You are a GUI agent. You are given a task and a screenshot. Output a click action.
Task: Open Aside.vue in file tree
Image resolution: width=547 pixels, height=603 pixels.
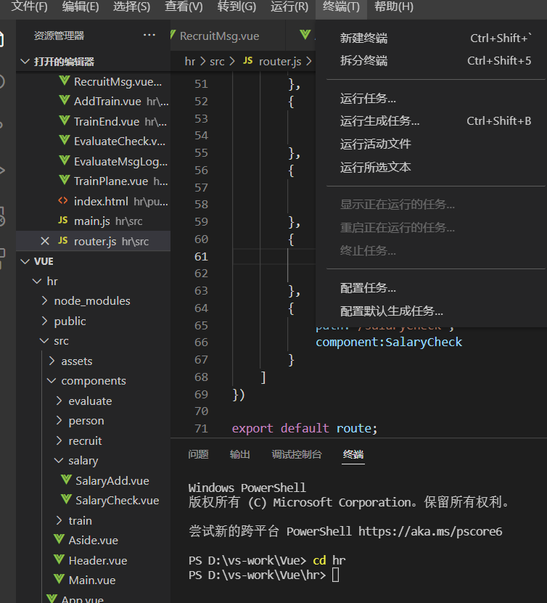[94, 541]
